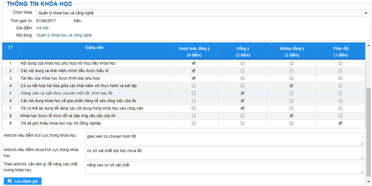This screenshot has width=372, height=186.
Task: Check Đồng ý for row 3
Action: (x=243, y=78)
